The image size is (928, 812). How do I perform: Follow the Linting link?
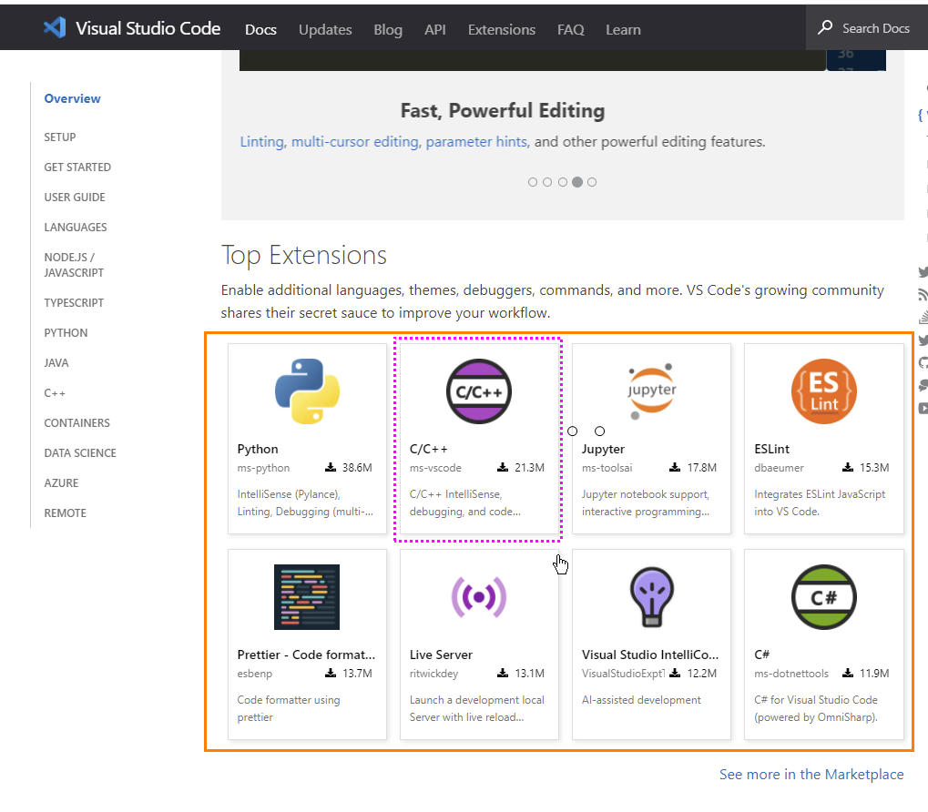coord(261,142)
